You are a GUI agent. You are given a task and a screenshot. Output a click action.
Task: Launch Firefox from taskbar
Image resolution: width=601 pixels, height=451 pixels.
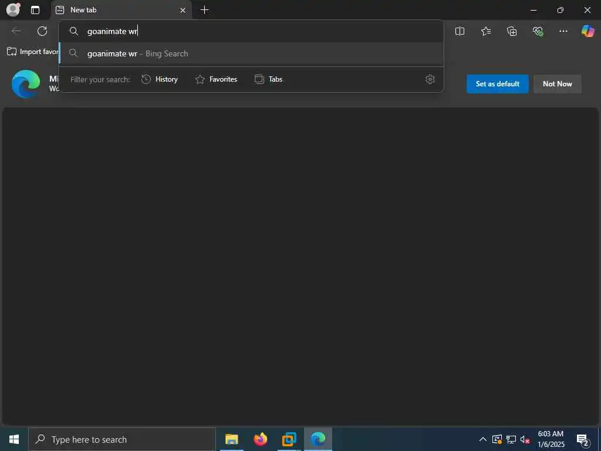click(x=260, y=439)
